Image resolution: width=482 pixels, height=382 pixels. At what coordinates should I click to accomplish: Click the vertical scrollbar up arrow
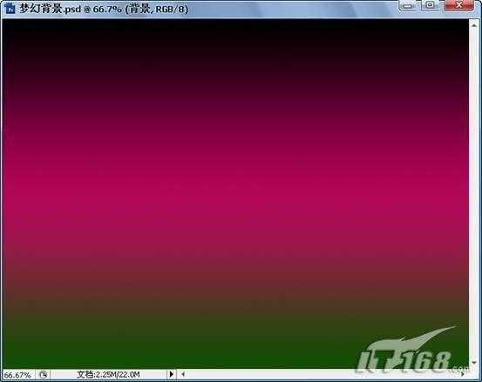click(x=474, y=25)
